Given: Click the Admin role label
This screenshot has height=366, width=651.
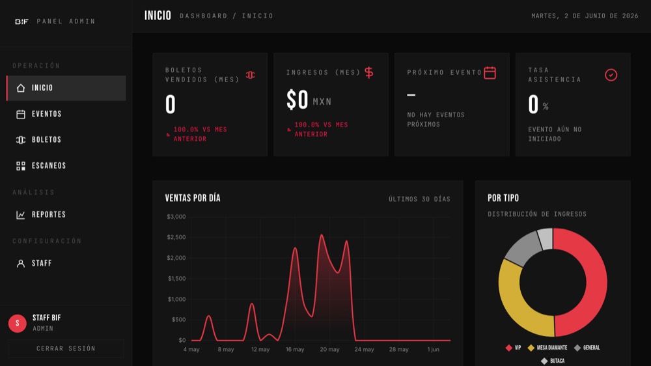Looking at the screenshot, I should pyautogui.click(x=43, y=329).
